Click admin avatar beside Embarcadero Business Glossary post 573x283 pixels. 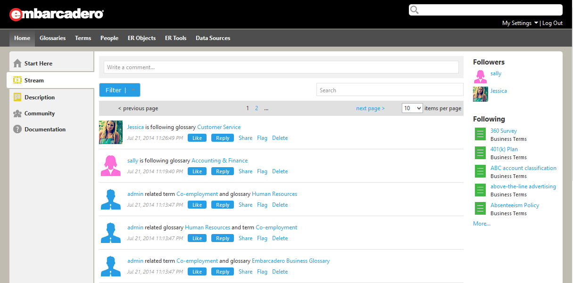111,266
